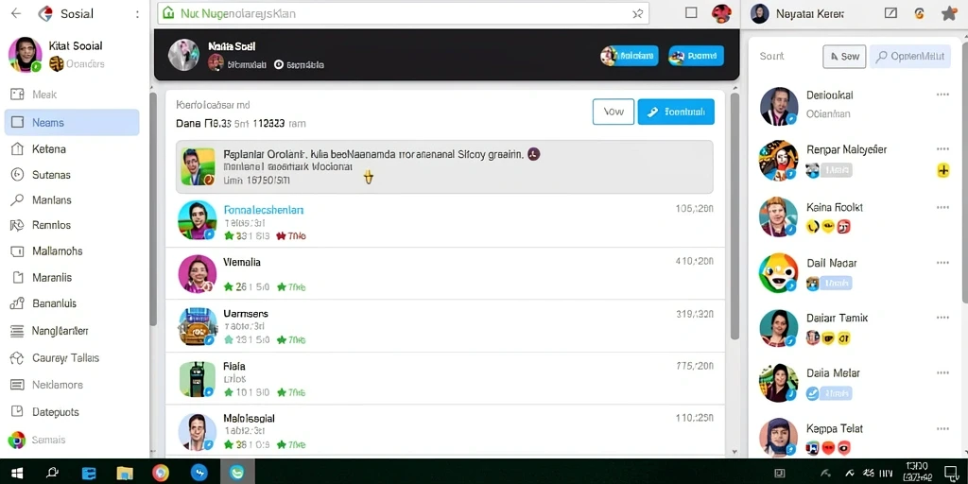Open the notification center on taskbar
The image size is (968, 484).
951,473
